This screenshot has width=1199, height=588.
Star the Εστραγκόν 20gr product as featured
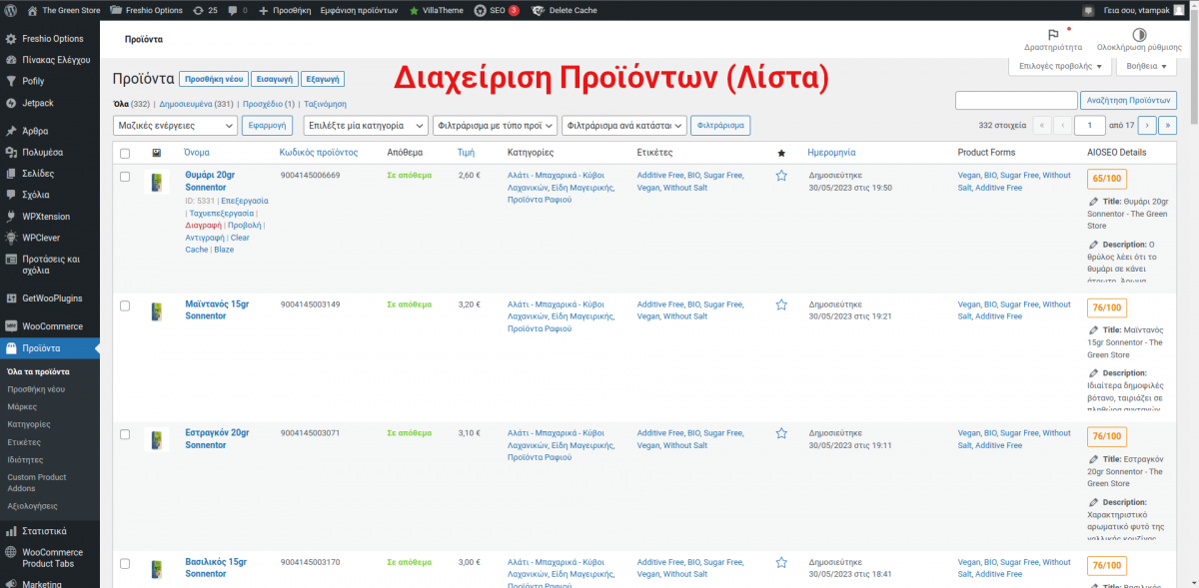tap(781, 434)
